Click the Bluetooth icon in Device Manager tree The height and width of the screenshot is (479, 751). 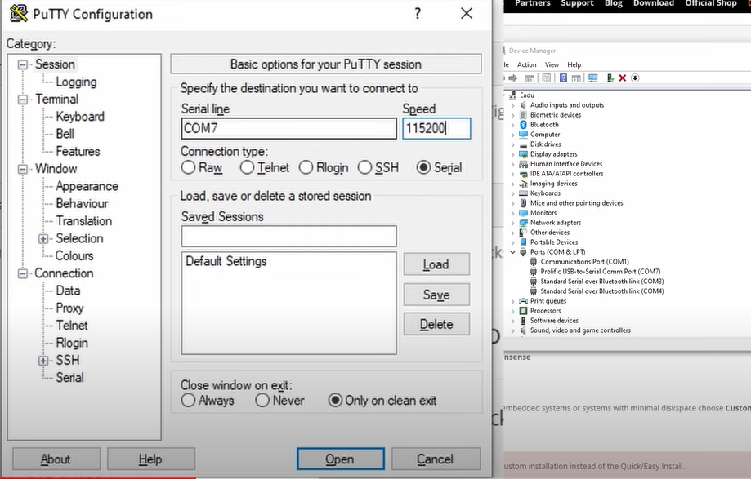524,124
